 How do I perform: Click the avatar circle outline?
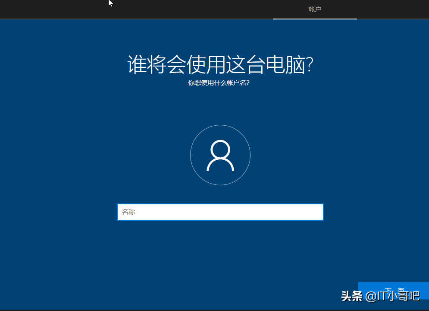click(190, 155)
